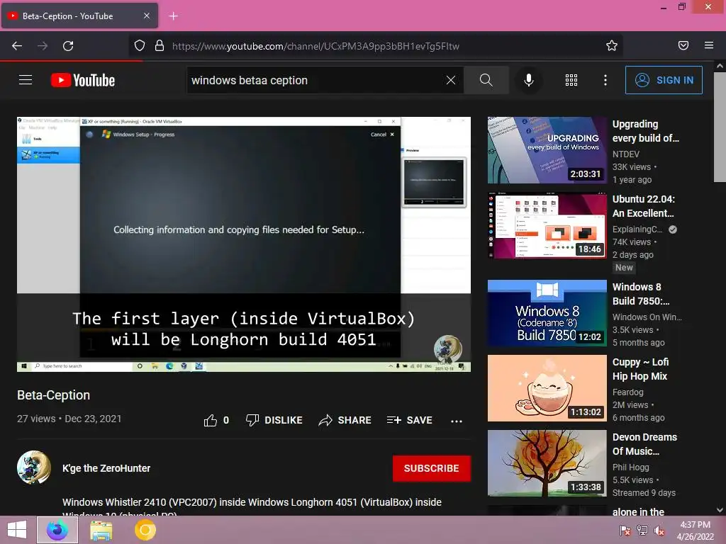Click the DISLIKE button
The image size is (726, 544).
274,420
